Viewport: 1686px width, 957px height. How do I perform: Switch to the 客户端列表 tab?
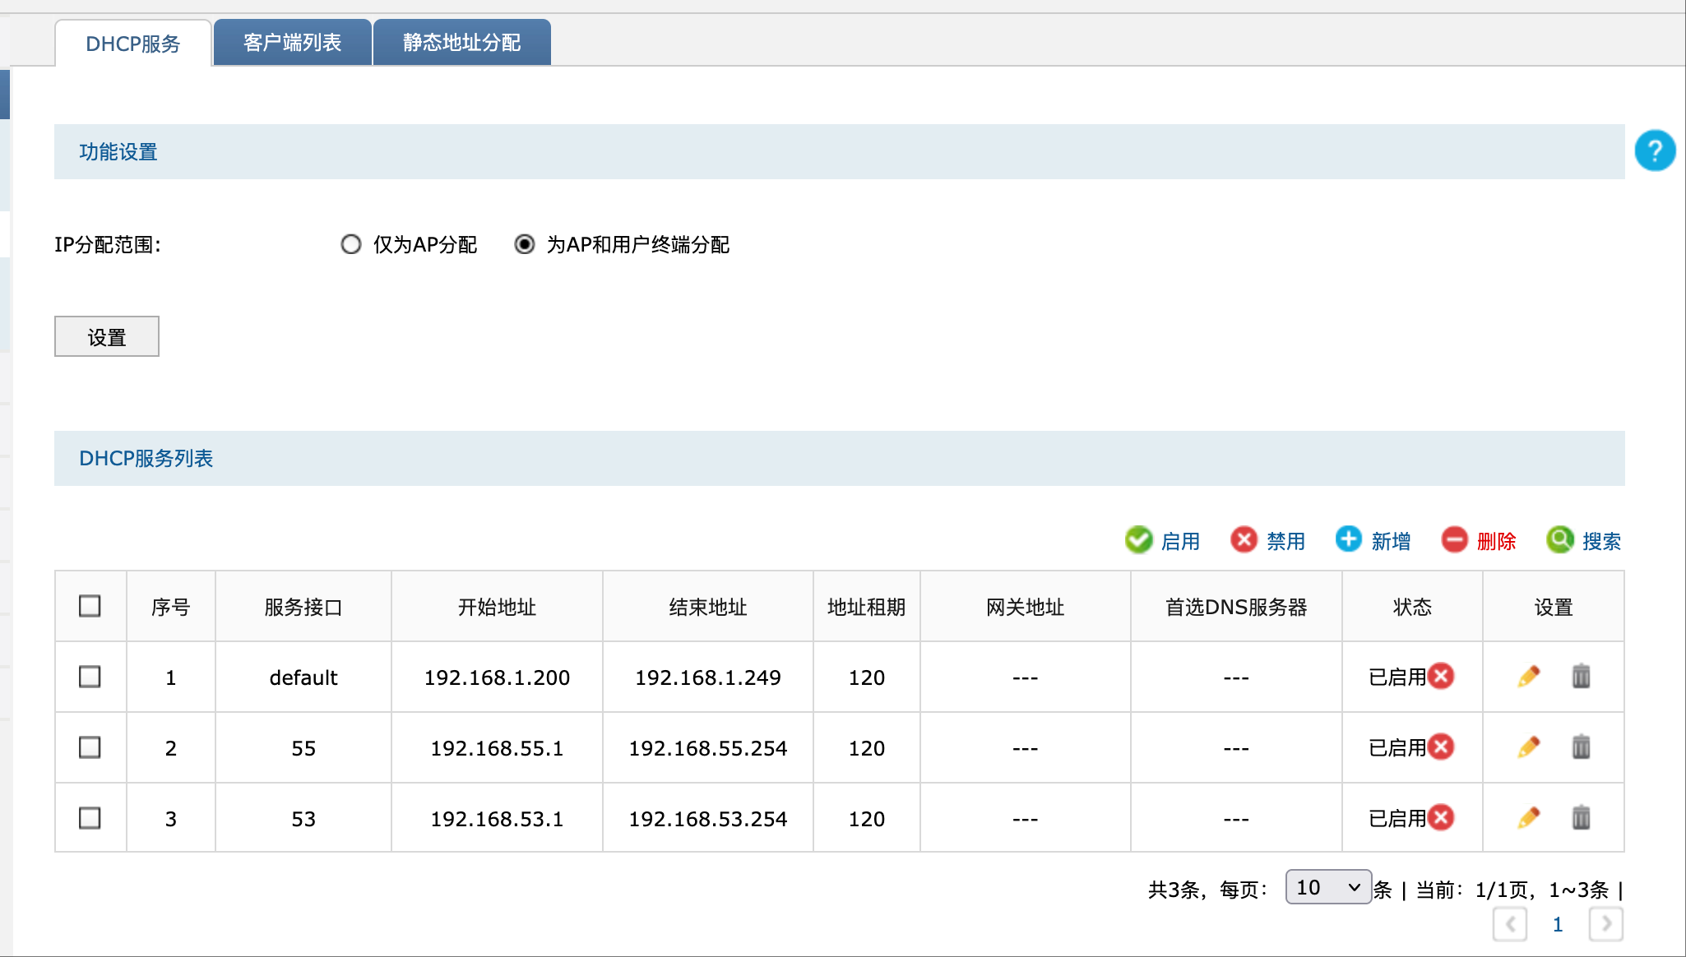(292, 42)
